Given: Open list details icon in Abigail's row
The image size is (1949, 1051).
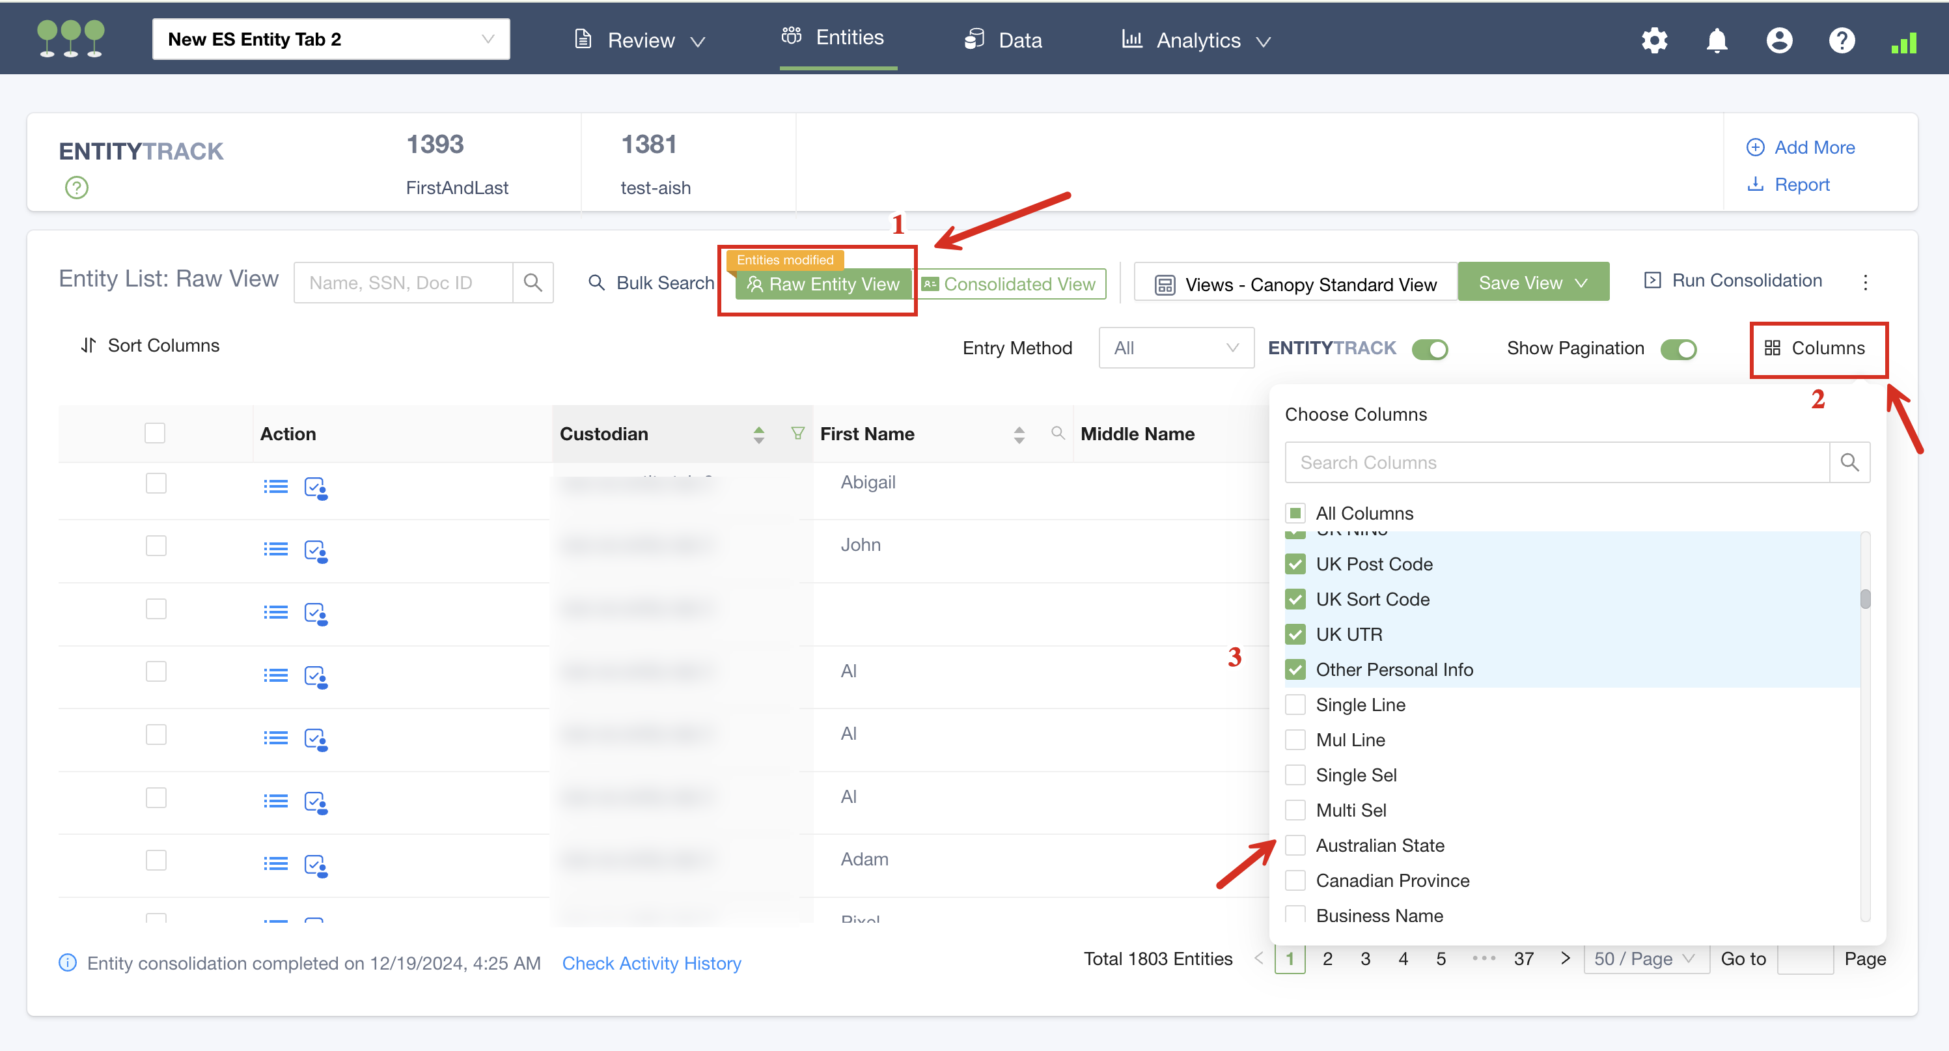Looking at the screenshot, I should 275,486.
